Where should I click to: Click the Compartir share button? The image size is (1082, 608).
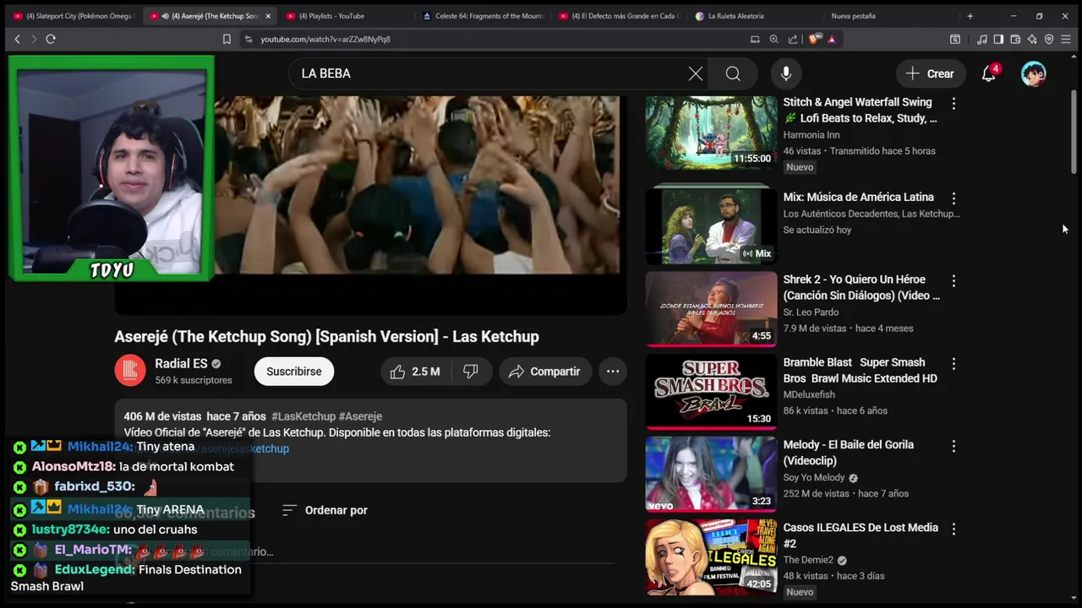coord(545,372)
